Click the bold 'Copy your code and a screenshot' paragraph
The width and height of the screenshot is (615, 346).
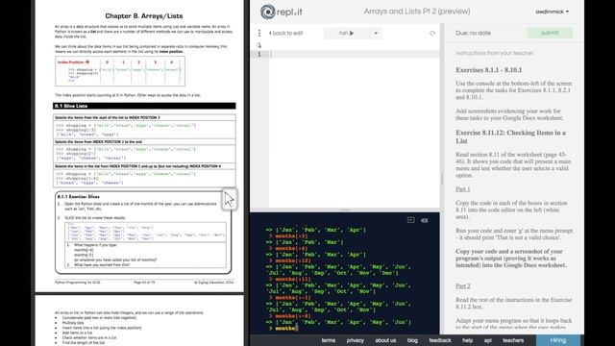click(511, 259)
